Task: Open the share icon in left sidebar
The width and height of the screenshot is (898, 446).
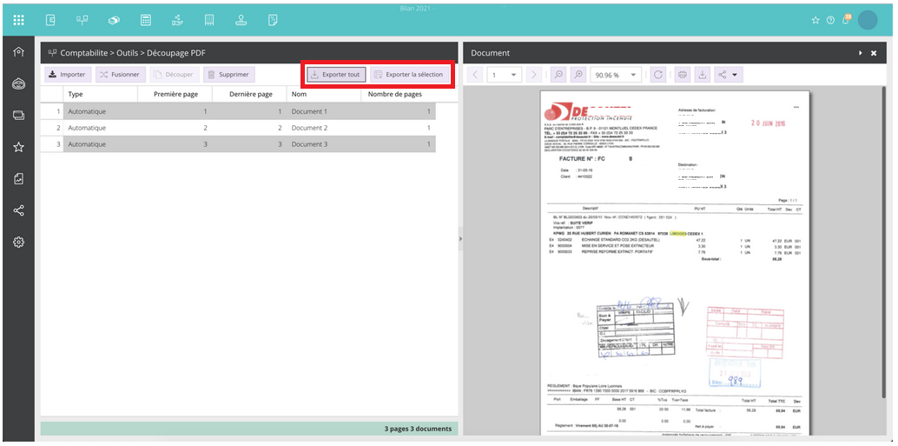Action: pyautogui.click(x=18, y=210)
